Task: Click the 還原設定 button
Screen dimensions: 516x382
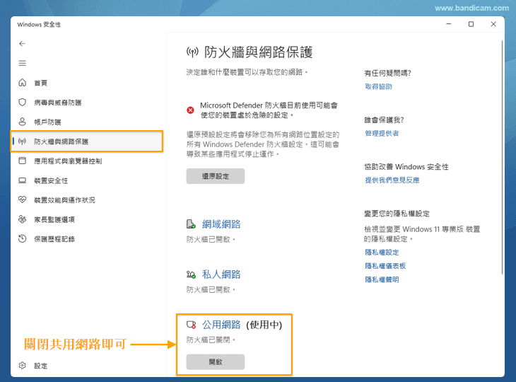Action: [x=215, y=176]
